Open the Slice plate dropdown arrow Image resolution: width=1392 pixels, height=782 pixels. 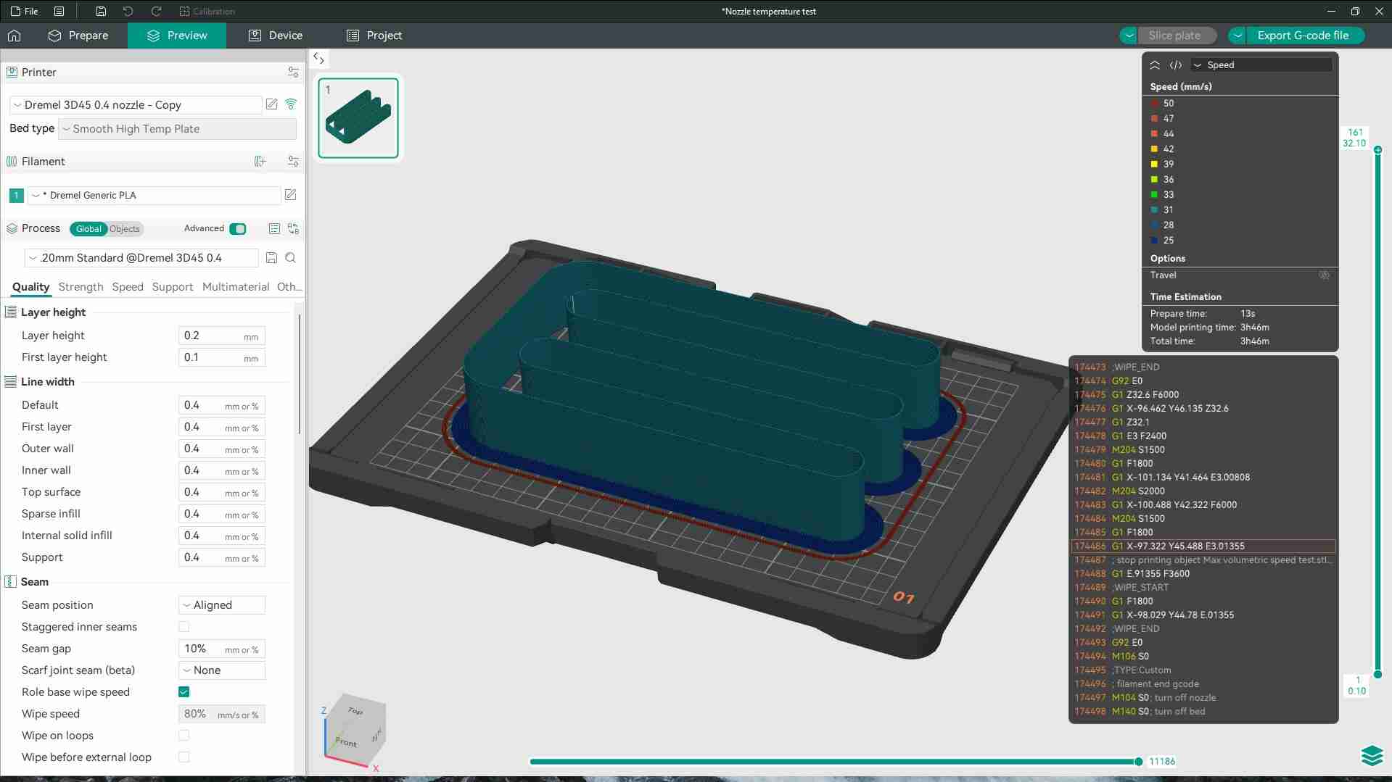tap(1129, 36)
